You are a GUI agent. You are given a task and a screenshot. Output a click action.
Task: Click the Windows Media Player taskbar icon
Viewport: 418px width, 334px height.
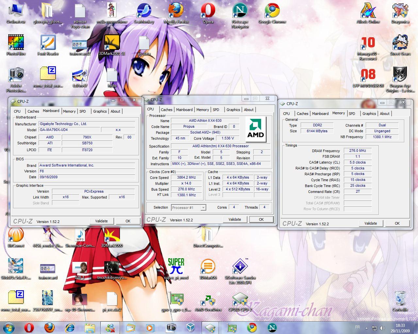click(x=150, y=327)
